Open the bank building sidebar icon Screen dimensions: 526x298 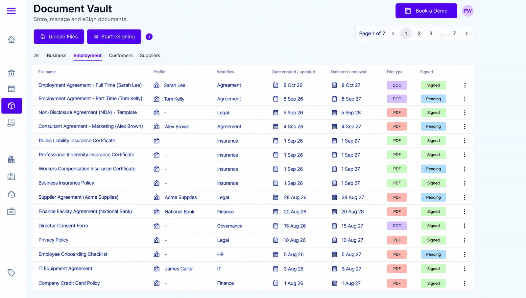(x=12, y=73)
